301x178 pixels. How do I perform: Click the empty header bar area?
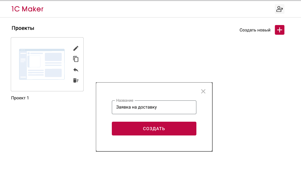157,9
